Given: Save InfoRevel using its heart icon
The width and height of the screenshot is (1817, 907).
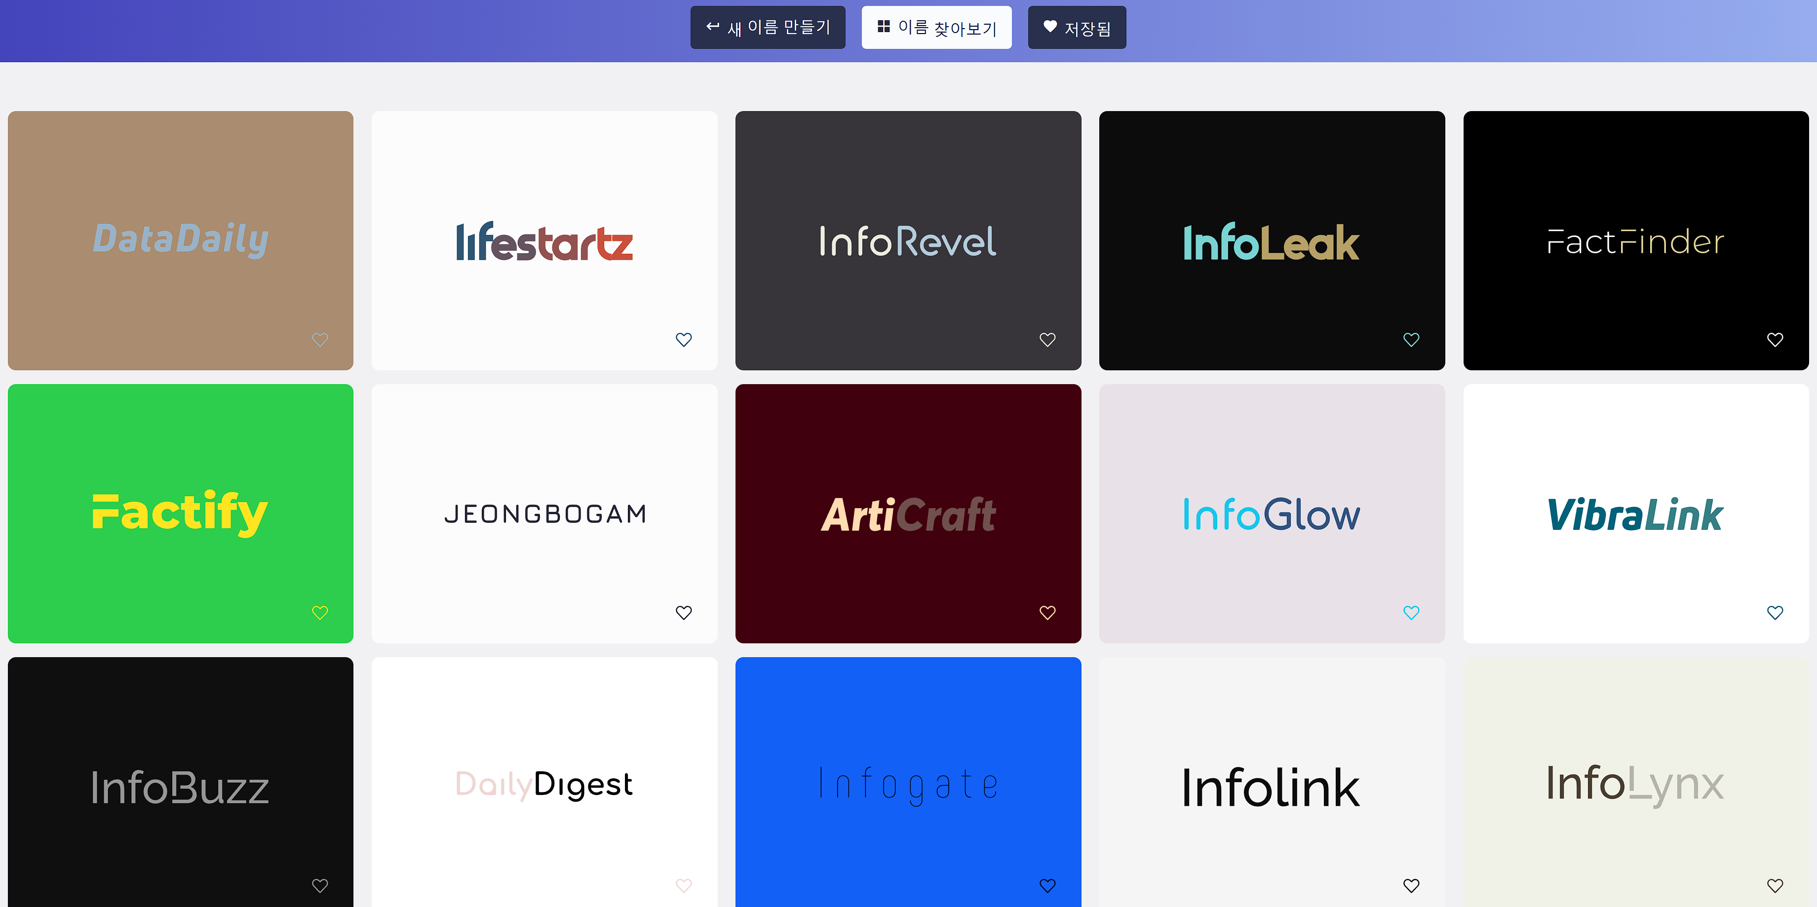Looking at the screenshot, I should click(1047, 339).
